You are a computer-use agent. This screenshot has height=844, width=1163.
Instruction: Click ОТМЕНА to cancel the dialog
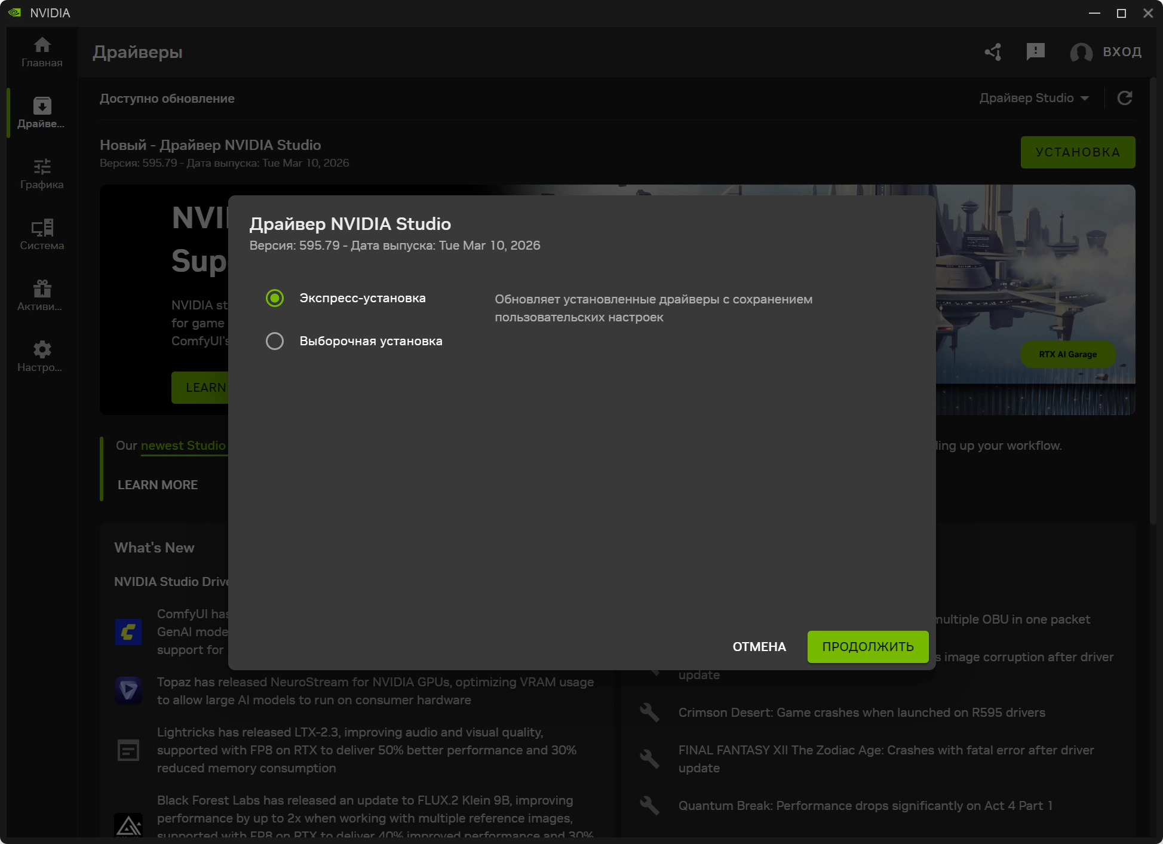click(x=759, y=647)
